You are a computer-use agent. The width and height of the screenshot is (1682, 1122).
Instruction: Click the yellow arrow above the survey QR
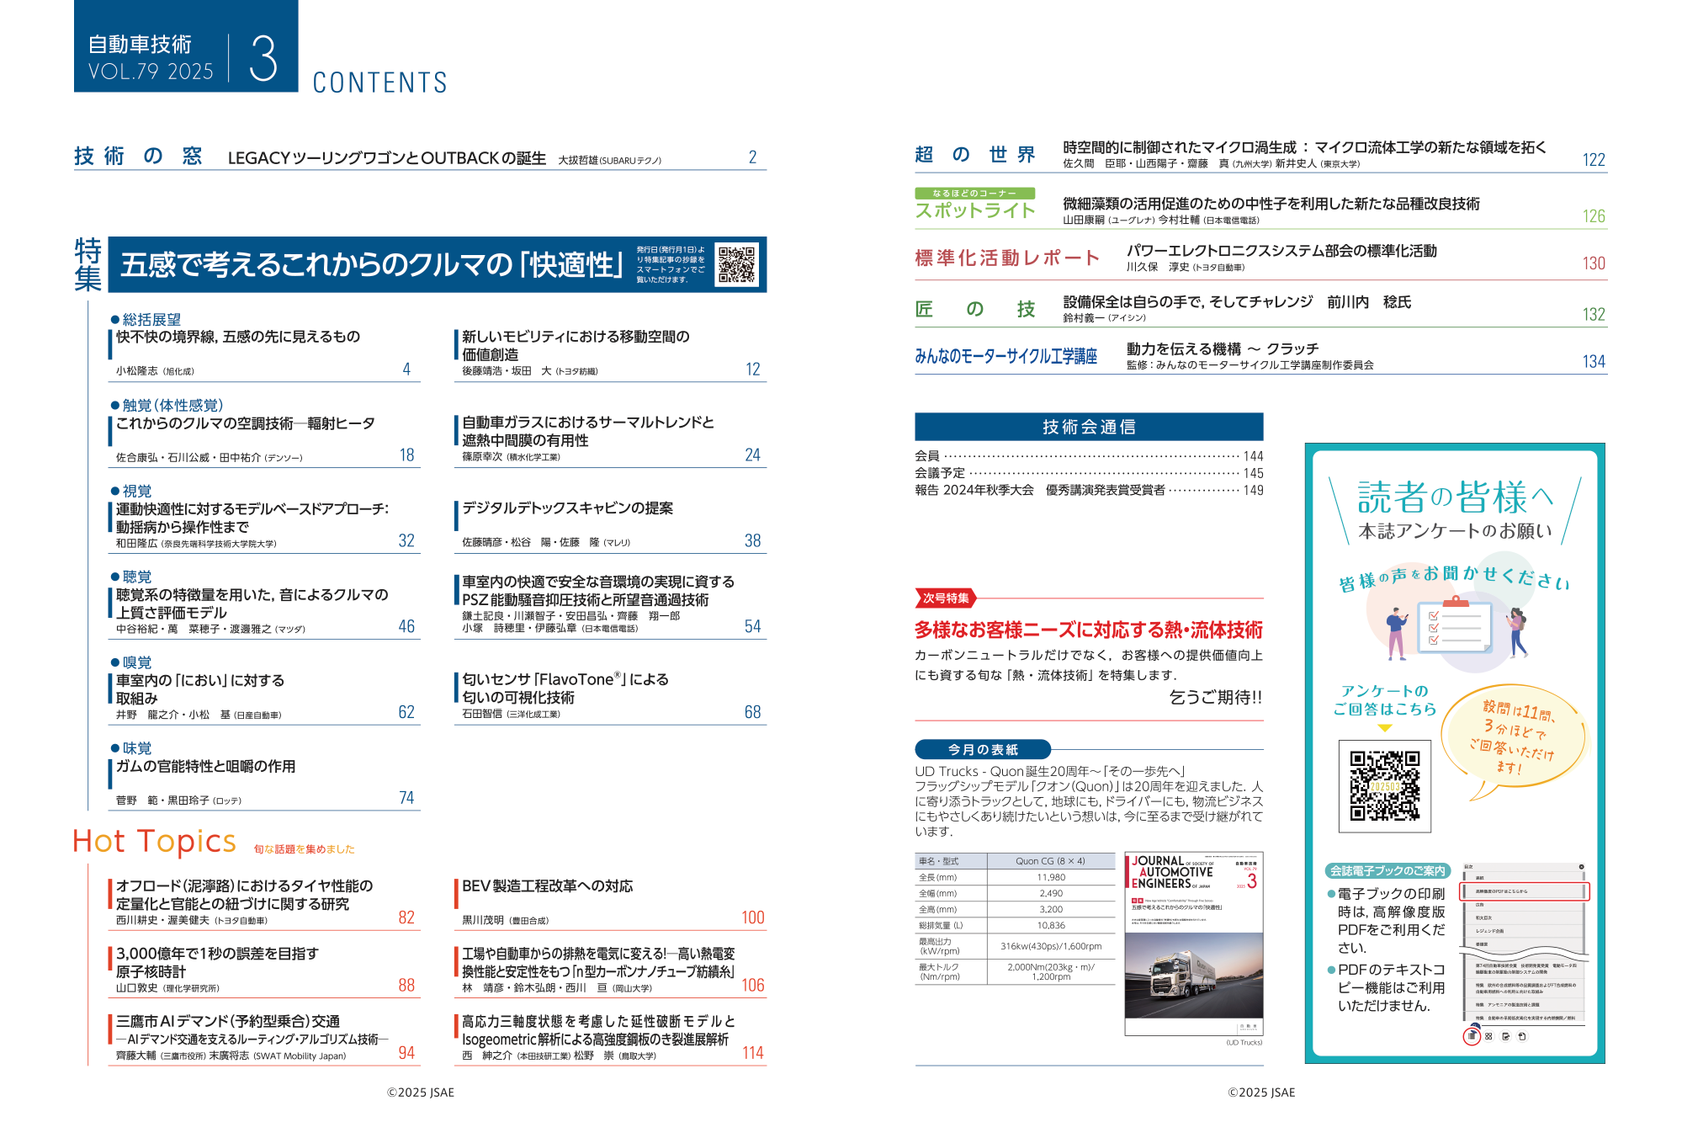1384,728
